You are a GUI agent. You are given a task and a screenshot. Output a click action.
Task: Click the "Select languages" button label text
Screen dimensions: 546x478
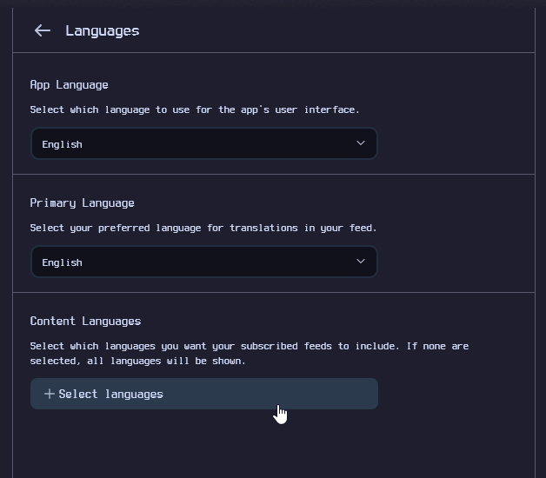point(110,394)
